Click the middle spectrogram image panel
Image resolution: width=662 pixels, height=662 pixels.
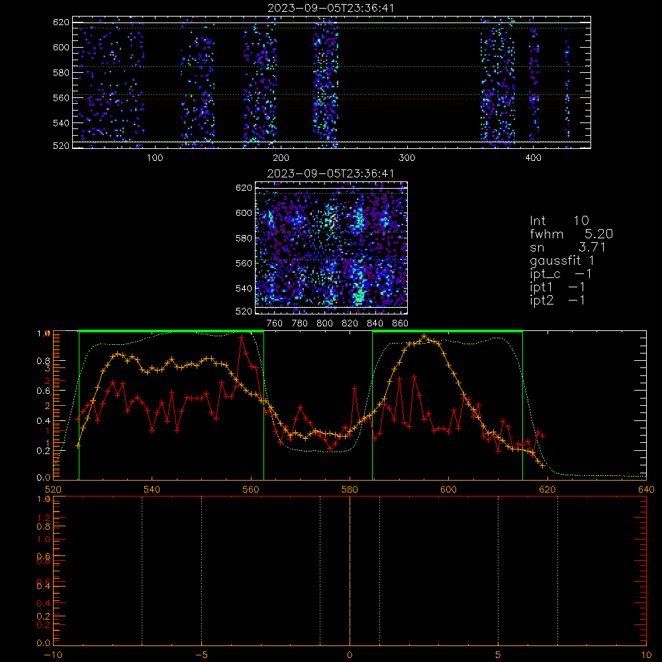click(x=332, y=248)
